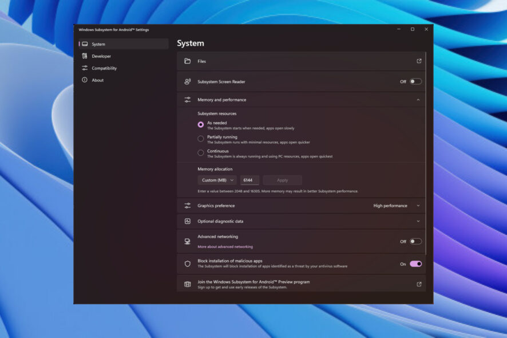Click the Graphics preference icon
The height and width of the screenshot is (338, 507).
(188, 206)
